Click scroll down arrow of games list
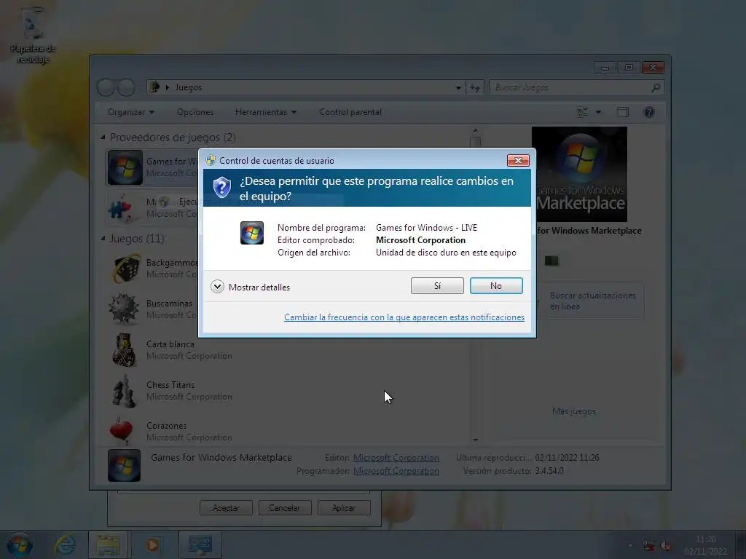The image size is (746, 559). point(475,440)
